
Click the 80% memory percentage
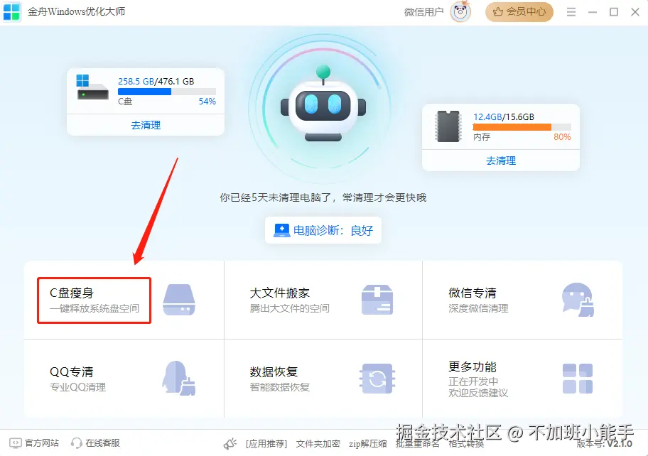562,137
